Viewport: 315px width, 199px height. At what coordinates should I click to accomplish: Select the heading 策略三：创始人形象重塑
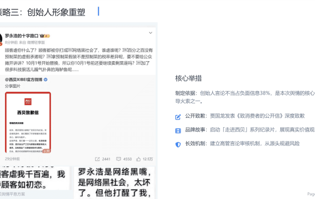click(x=43, y=12)
